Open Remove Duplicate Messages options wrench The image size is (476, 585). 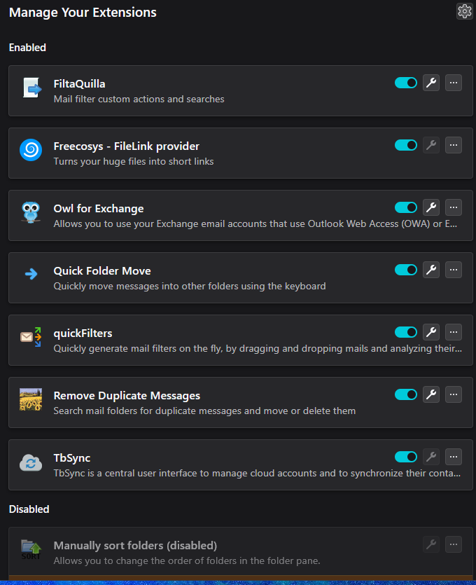[431, 395]
